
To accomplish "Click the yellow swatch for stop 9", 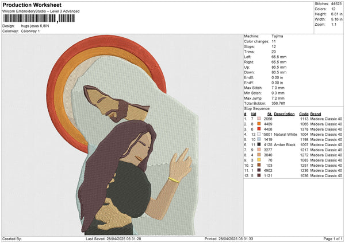I will pyautogui.click(x=259, y=160).
